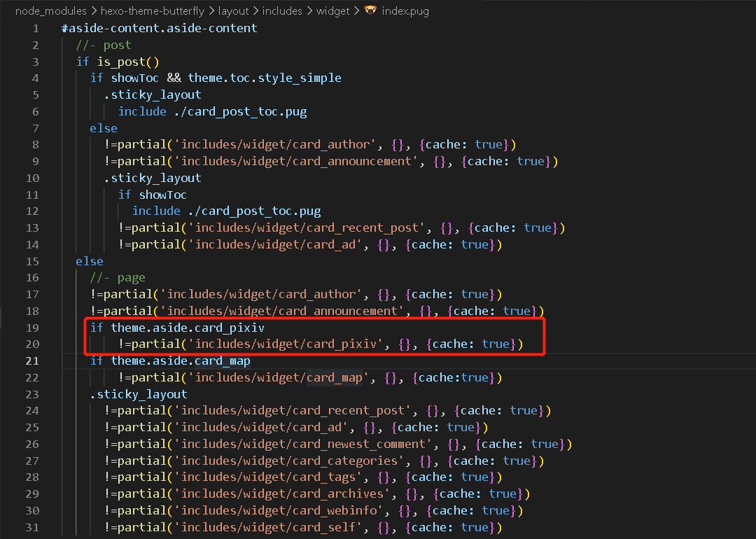
Task: Place cursor on 'theme.aside.card_pixiv' condition text
Action: pos(187,328)
